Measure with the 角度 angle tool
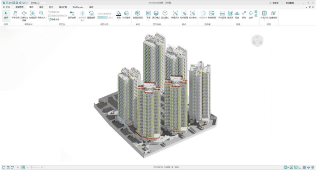This screenshot has height=170, width=317. [237, 14]
